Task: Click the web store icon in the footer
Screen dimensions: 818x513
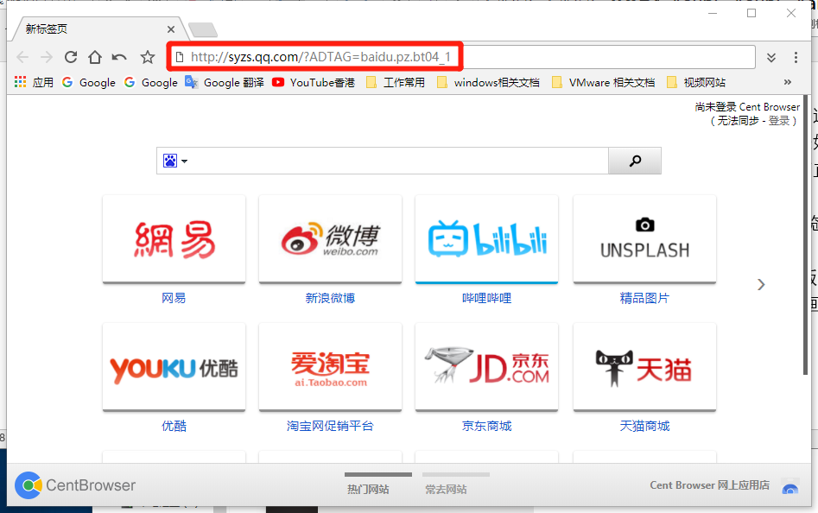Action: 790,486
